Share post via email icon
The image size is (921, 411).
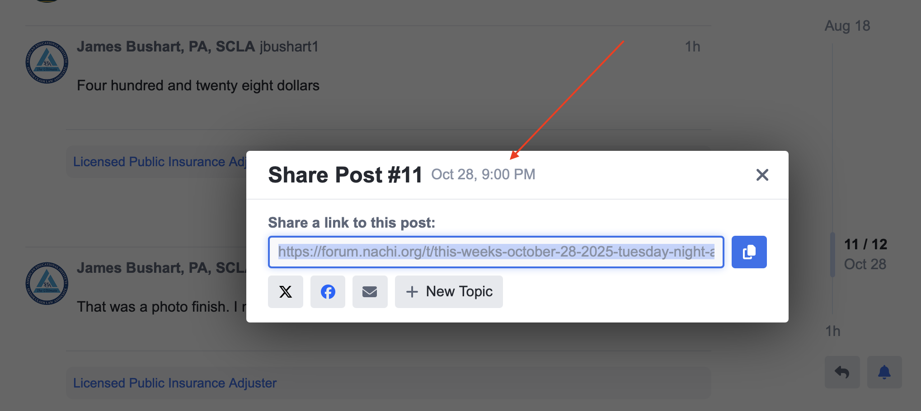pos(370,292)
